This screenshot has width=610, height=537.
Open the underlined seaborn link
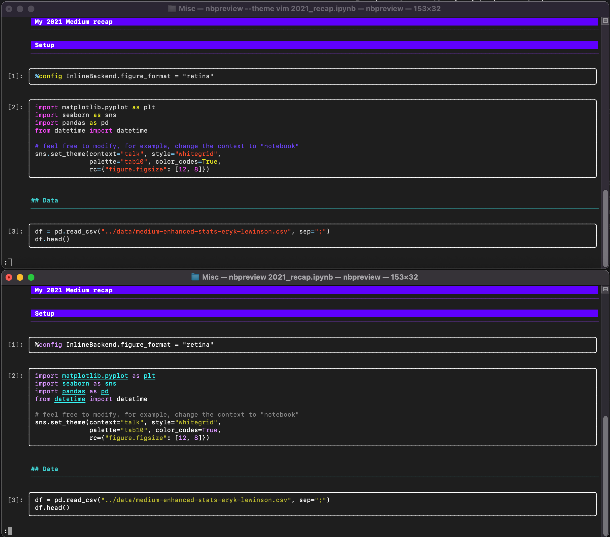(x=75, y=384)
